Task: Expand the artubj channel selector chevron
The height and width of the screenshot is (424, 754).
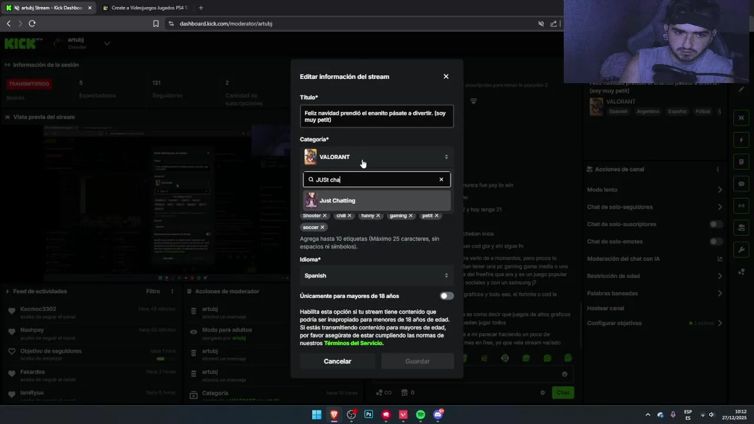Action: (x=107, y=43)
